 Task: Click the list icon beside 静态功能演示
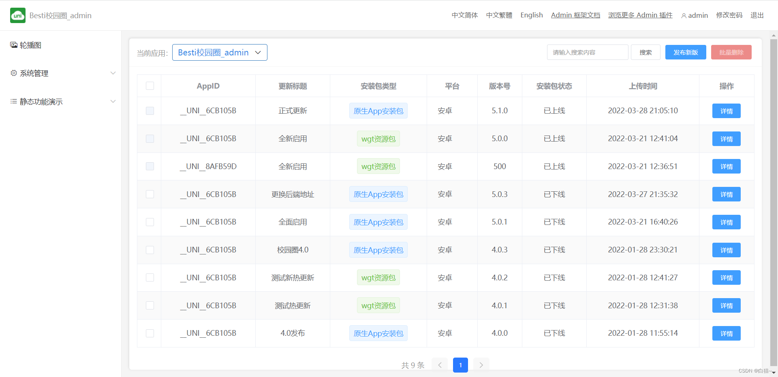coord(14,102)
